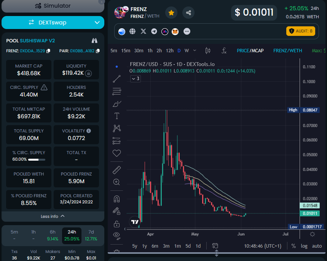Toggle FRENZ/WETH chart denomination

[x=287, y=51]
